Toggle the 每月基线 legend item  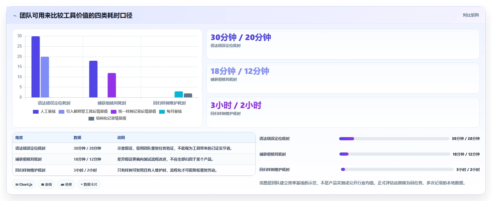[170, 111]
